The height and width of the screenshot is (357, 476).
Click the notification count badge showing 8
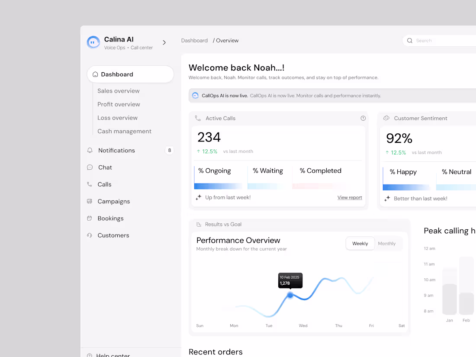tap(169, 150)
